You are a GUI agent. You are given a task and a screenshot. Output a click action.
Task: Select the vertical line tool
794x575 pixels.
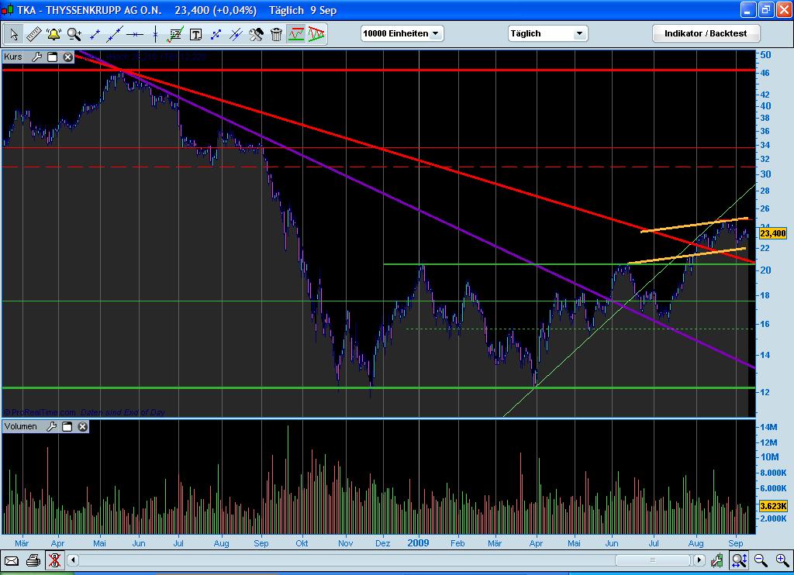[x=155, y=34]
